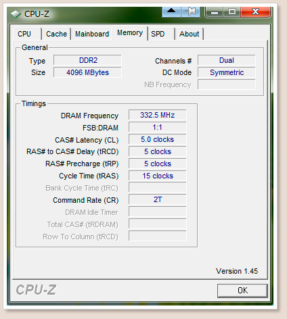This screenshot has height=319, width=287.
Task: Click the 15 clocks tRAS value
Action: [x=158, y=176]
